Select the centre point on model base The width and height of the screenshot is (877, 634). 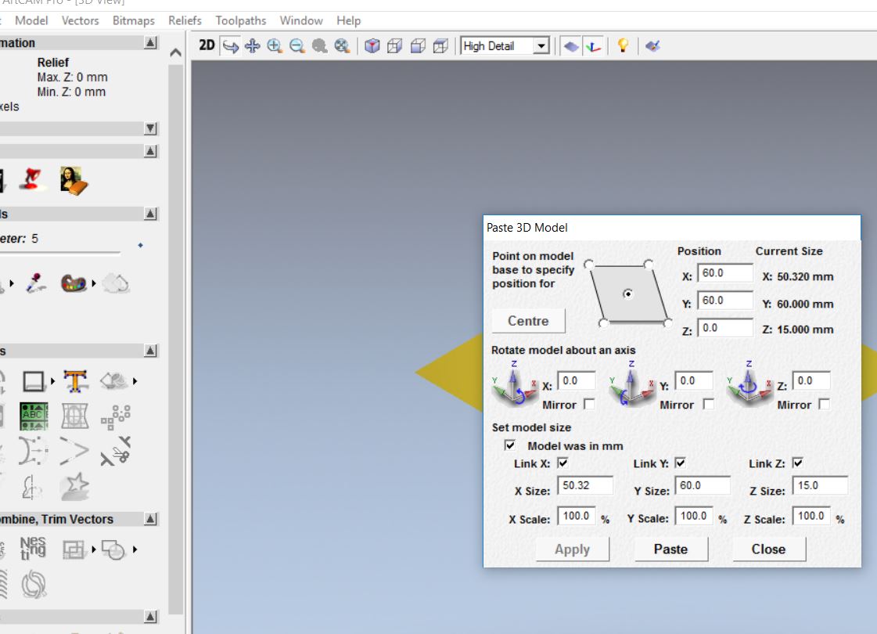point(628,294)
